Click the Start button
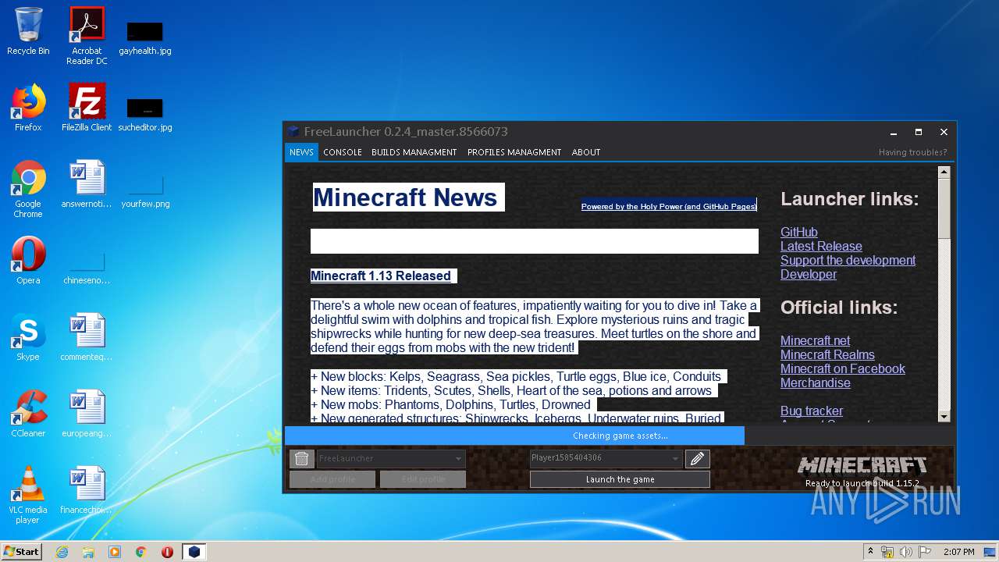Image resolution: width=999 pixels, height=562 pixels. click(x=21, y=552)
